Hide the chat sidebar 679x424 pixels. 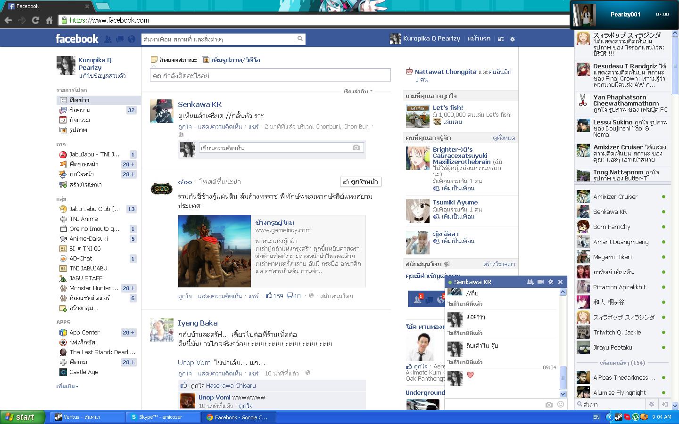(664, 404)
